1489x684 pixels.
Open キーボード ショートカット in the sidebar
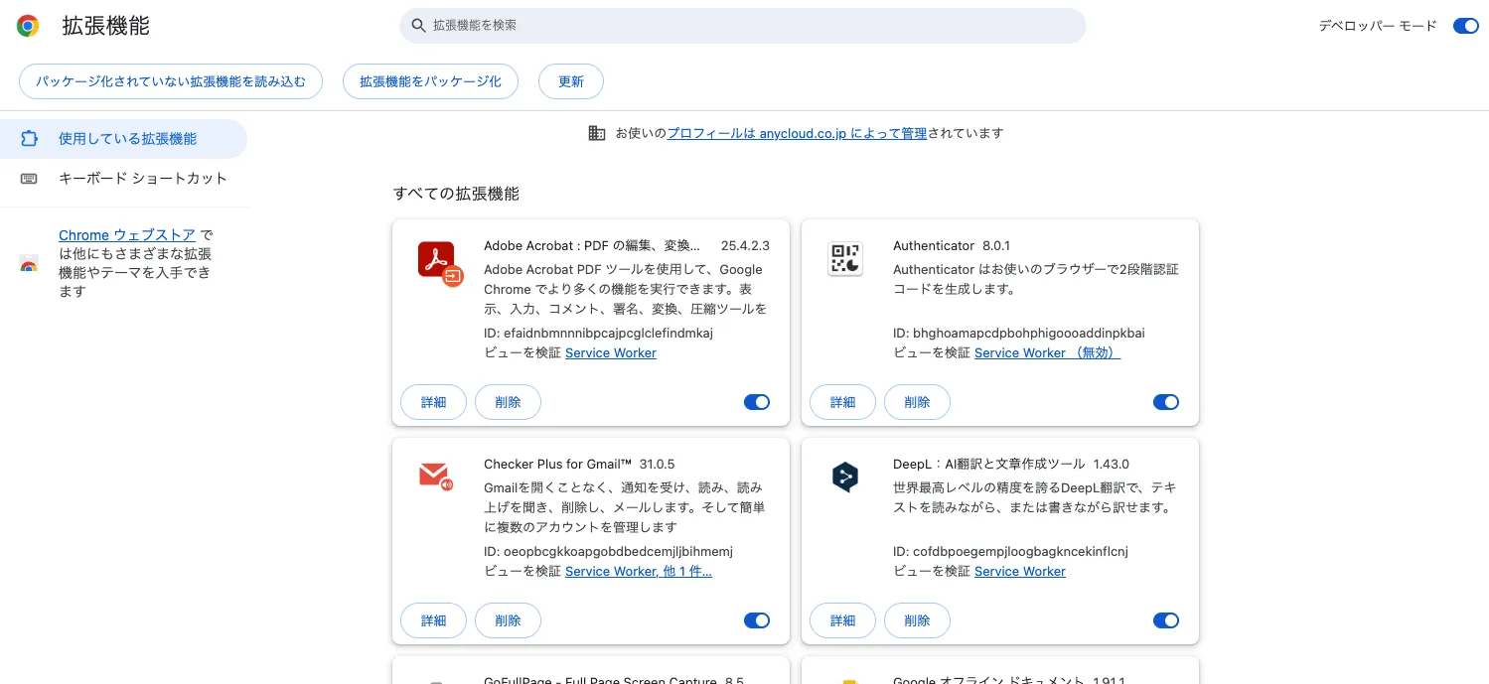pos(123,179)
